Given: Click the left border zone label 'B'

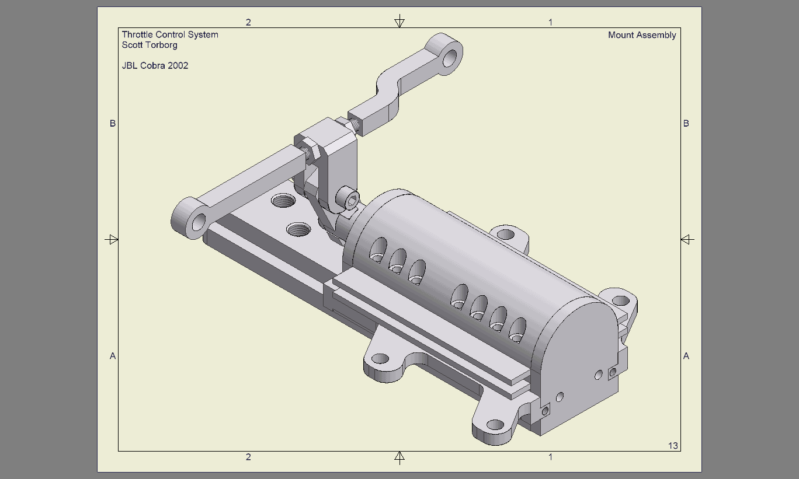Looking at the screenshot, I should 113,124.
